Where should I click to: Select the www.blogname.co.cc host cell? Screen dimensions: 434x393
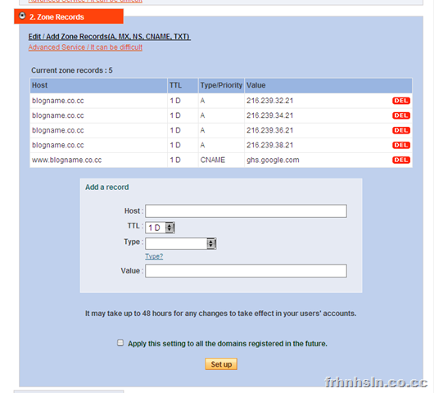pyautogui.click(x=98, y=160)
